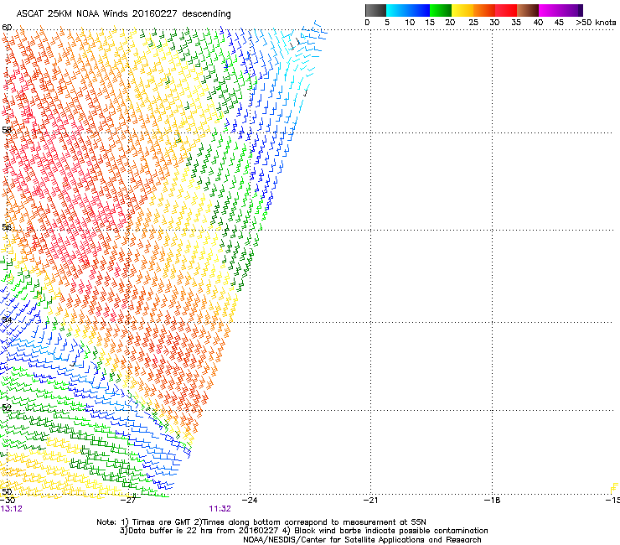
Task: Click the latitude axis label '58'
Action: pyautogui.click(x=7, y=130)
